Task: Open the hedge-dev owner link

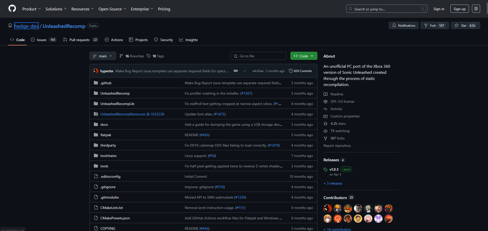Action: point(26,26)
